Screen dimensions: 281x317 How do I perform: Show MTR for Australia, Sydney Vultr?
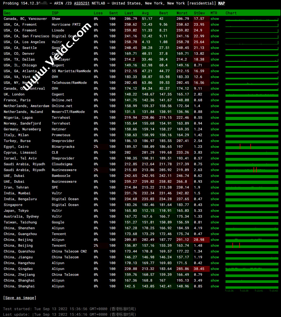(x=214, y=217)
